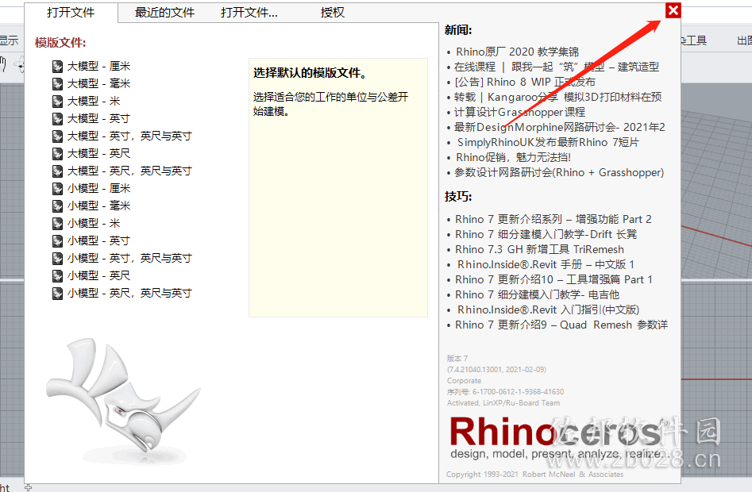This screenshot has height=492, width=752.
Task: Close the Rhino splash dialog
Action: coord(673,10)
